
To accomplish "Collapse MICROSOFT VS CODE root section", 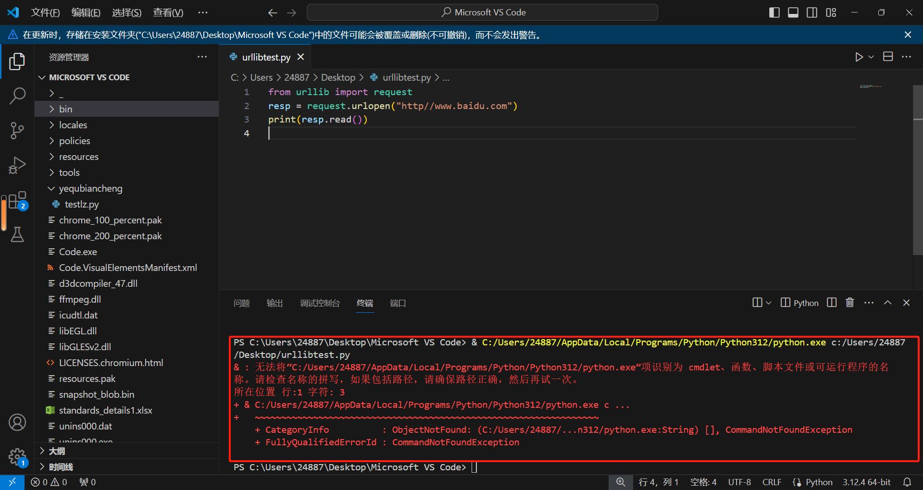I will pos(126,77).
